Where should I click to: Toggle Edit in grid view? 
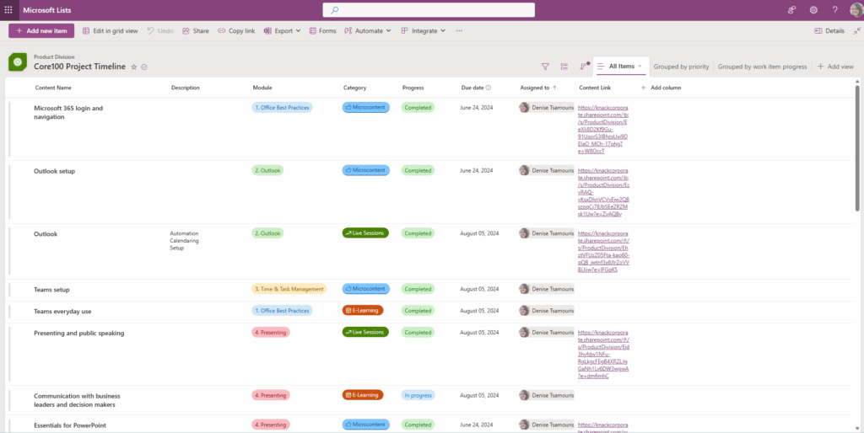click(110, 30)
